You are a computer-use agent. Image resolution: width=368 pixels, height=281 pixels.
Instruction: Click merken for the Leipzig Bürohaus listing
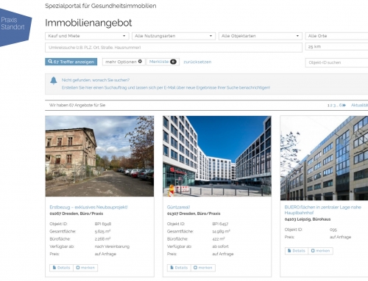(x=320, y=251)
